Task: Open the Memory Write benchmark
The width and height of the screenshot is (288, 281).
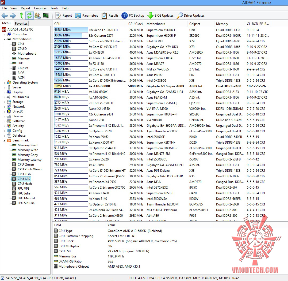Action: (28, 150)
